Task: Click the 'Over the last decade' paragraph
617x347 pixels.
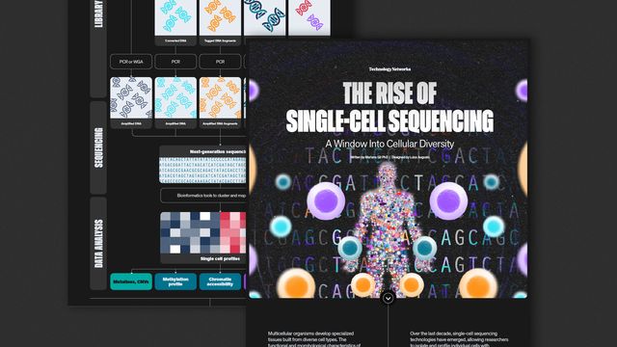Action: coord(459,339)
